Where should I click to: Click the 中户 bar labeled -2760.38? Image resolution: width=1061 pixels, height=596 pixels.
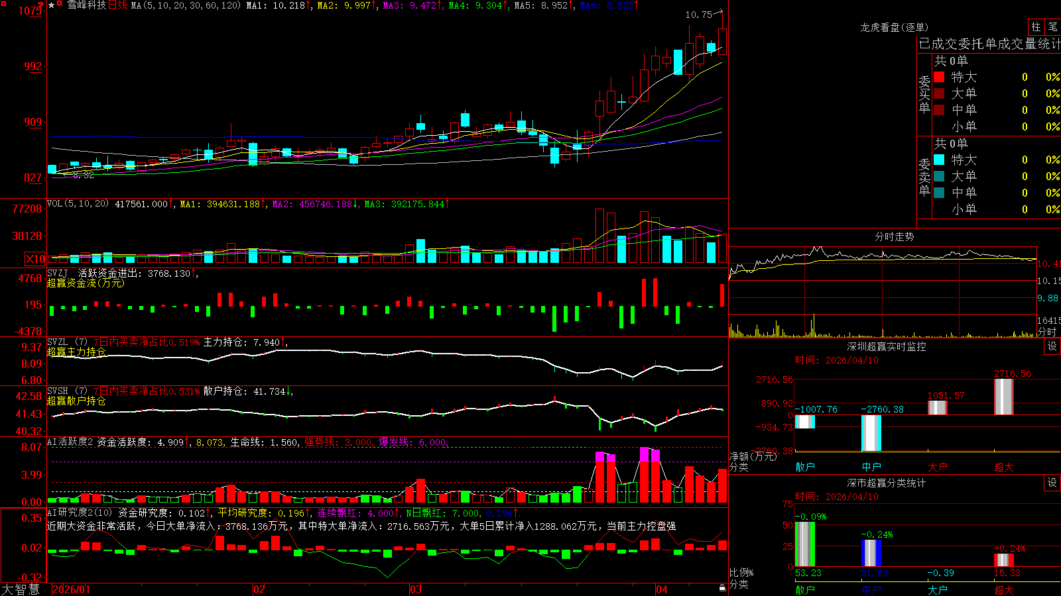(x=871, y=433)
